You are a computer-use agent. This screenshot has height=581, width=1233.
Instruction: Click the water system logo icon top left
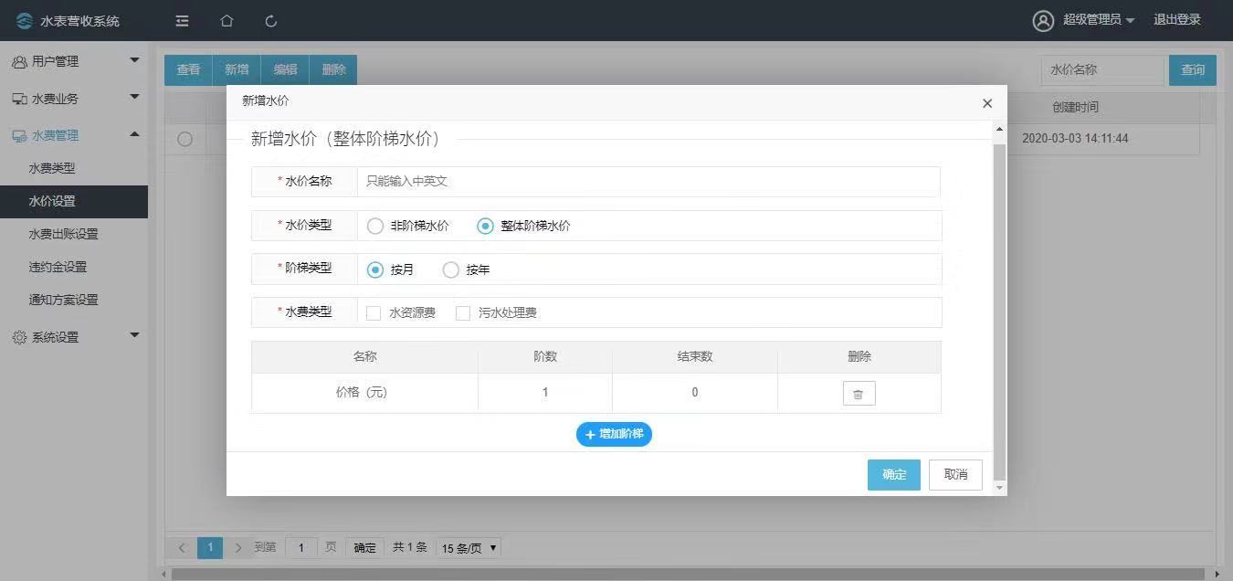[x=25, y=20]
